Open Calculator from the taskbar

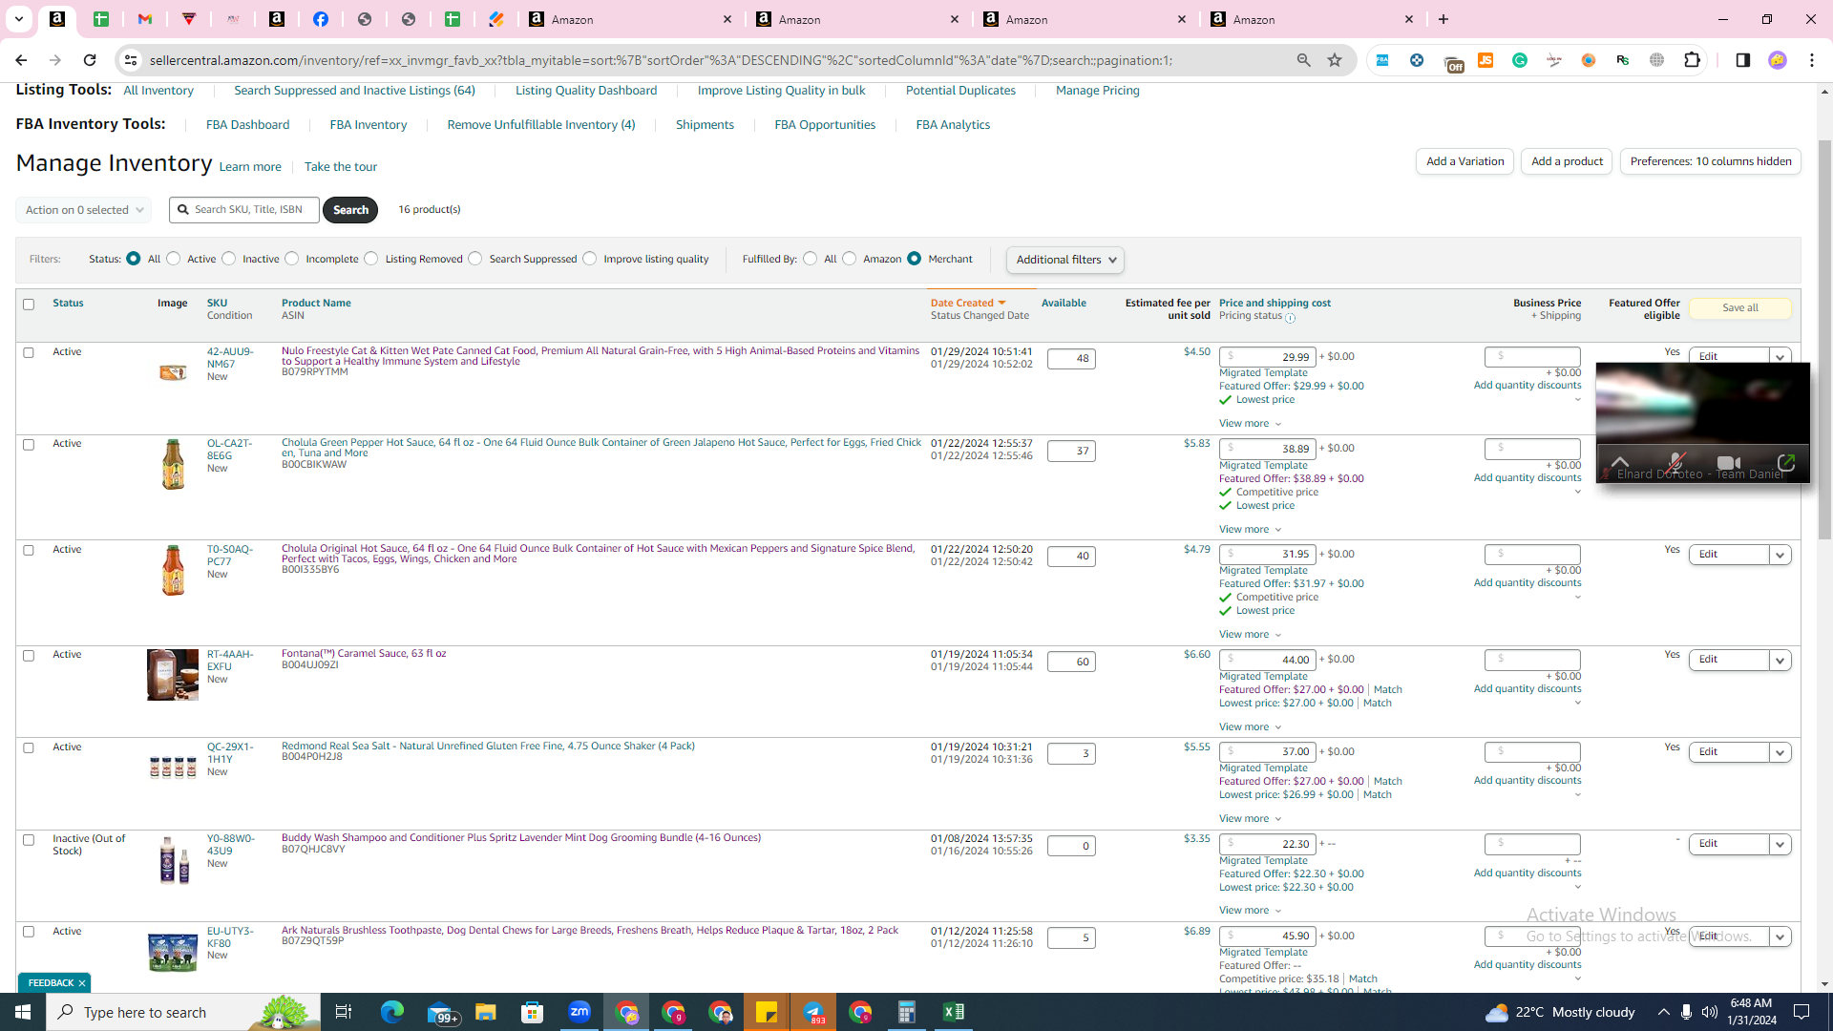pyautogui.click(x=907, y=1012)
